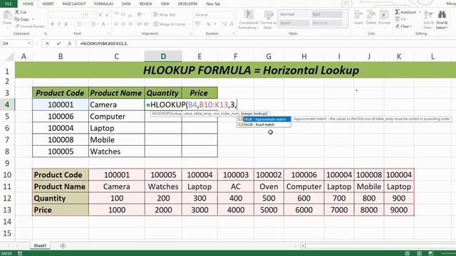The image size is (456, 256).
Task: Click the Insert Function fx icon
Action: click(70, 43)
